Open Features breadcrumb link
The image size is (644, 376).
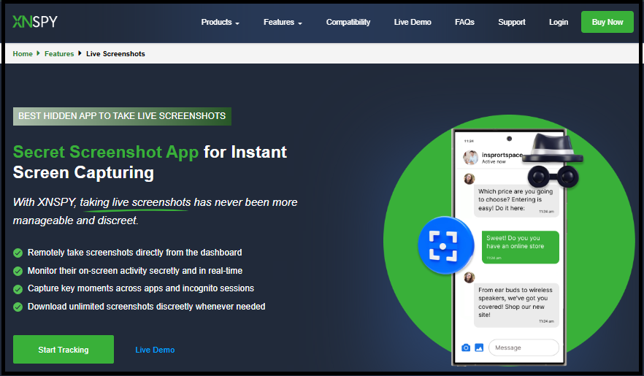(x=59, y=54)
